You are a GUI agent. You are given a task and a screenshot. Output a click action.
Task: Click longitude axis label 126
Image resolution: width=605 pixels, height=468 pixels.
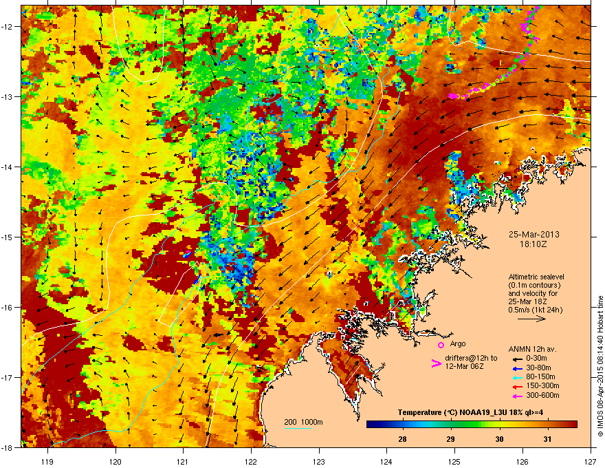pyautogui.click(x=522, y=461)
